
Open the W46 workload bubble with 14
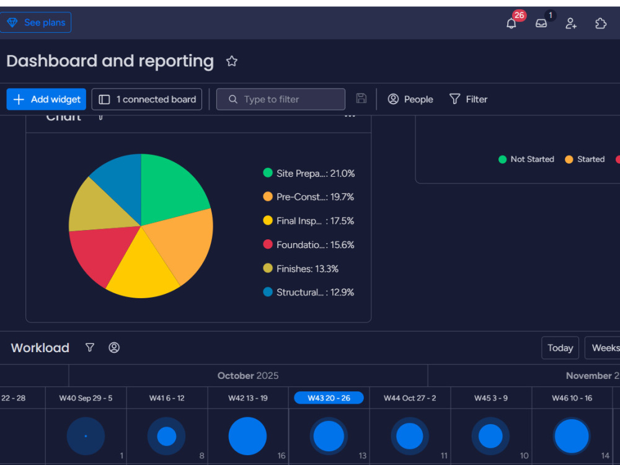(572, 436)
